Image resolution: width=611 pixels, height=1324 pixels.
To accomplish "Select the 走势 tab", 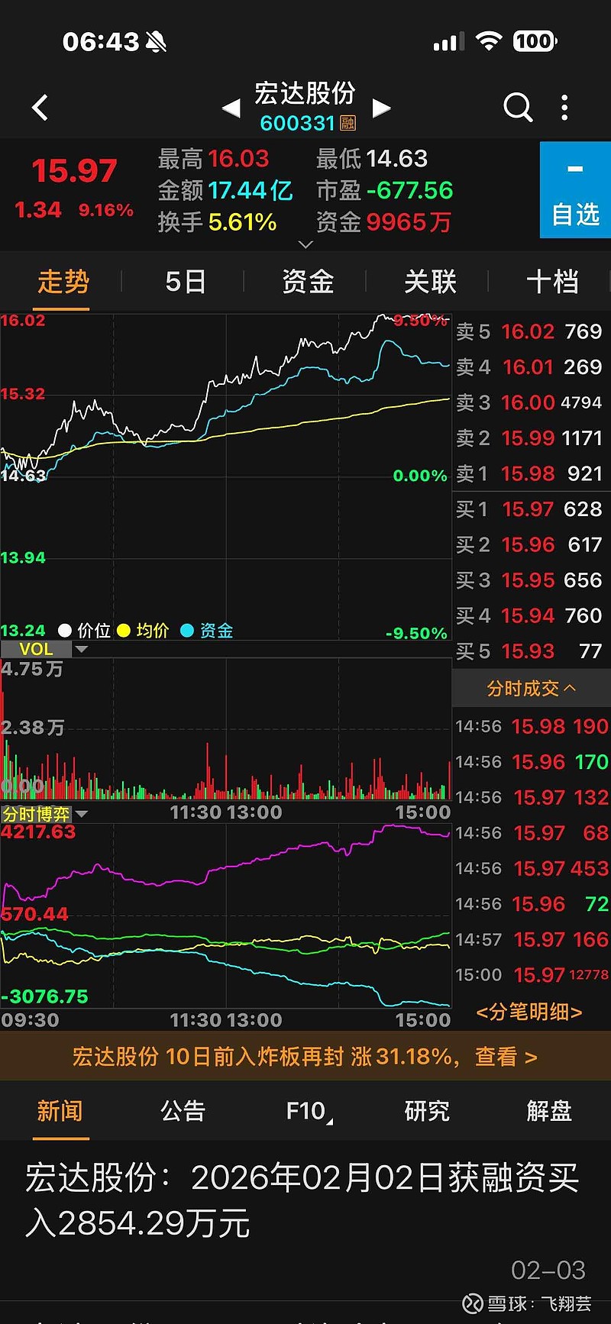I will 63,282.
